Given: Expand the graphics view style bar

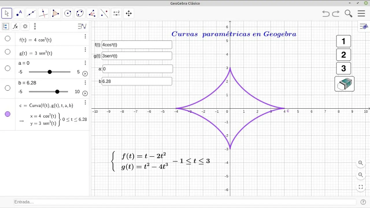Looking at the screenshot, I should pos(364,27).
